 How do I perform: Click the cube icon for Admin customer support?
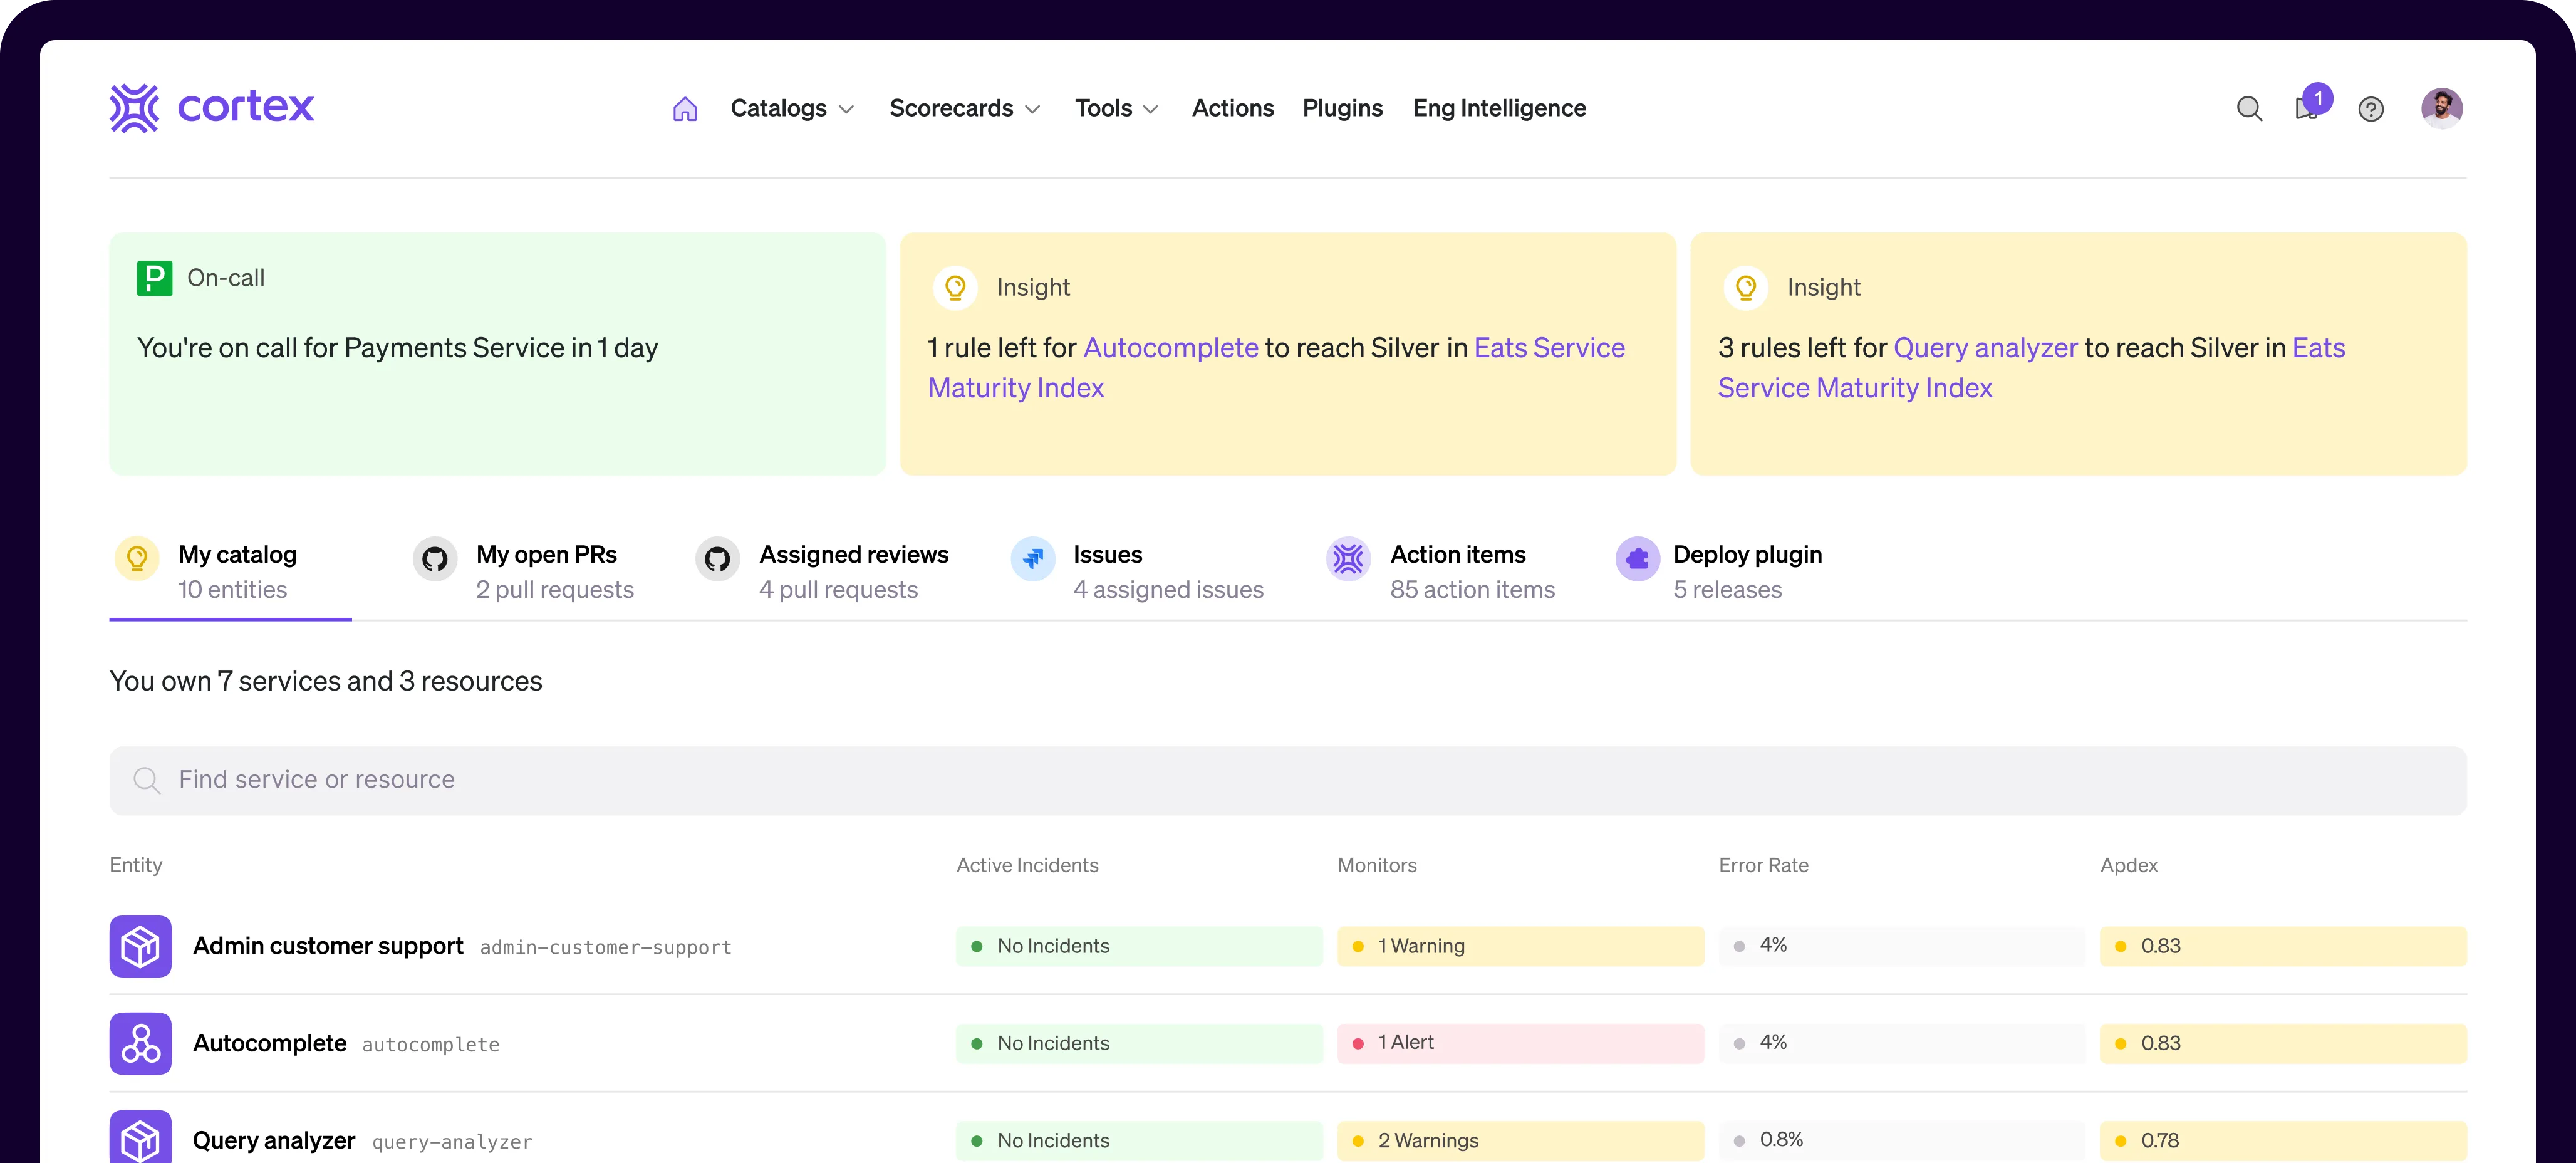coord(141,946)
